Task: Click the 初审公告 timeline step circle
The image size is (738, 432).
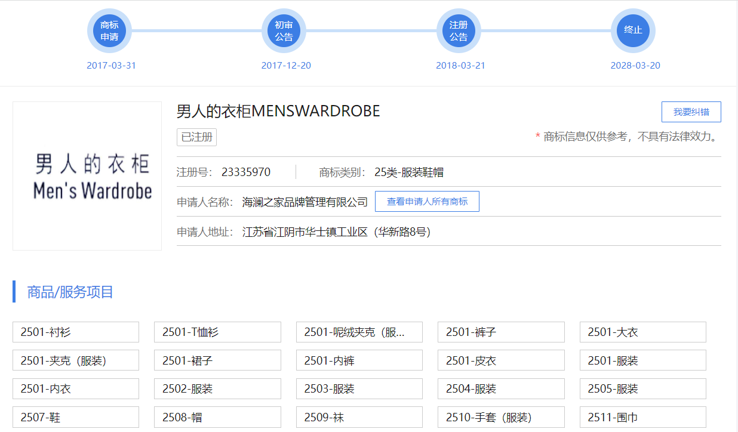Action: point(284,31)
